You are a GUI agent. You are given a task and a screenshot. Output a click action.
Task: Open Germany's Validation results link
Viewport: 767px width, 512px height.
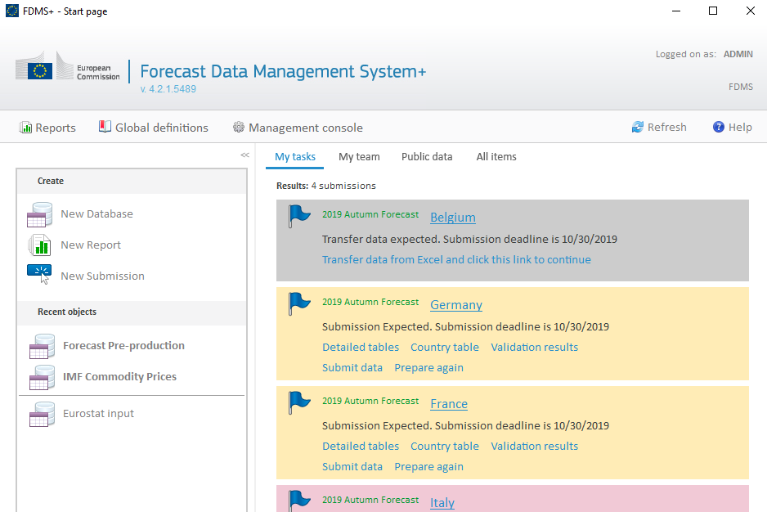(x=534, y=348)
